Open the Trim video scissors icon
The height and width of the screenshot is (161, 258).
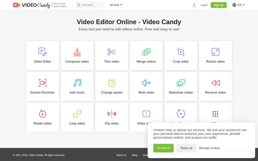point(112,52)
